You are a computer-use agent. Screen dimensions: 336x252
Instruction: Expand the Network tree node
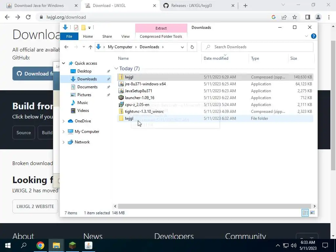[x=64, y=142]
